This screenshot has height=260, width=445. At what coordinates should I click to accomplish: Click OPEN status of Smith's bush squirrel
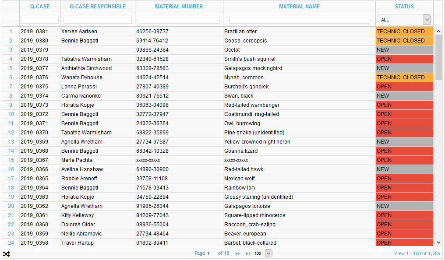[x=404, y=59]
